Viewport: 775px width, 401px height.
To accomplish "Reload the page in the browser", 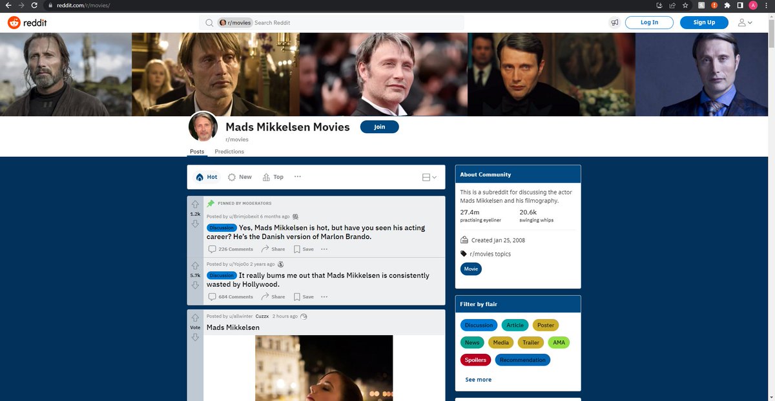I will (x=34, y=5).
